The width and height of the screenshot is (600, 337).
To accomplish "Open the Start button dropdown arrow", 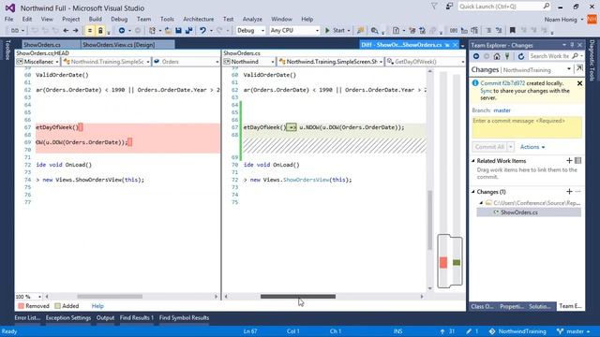I will 349,31.
